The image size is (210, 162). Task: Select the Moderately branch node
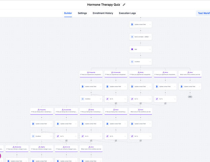point(17,148)
